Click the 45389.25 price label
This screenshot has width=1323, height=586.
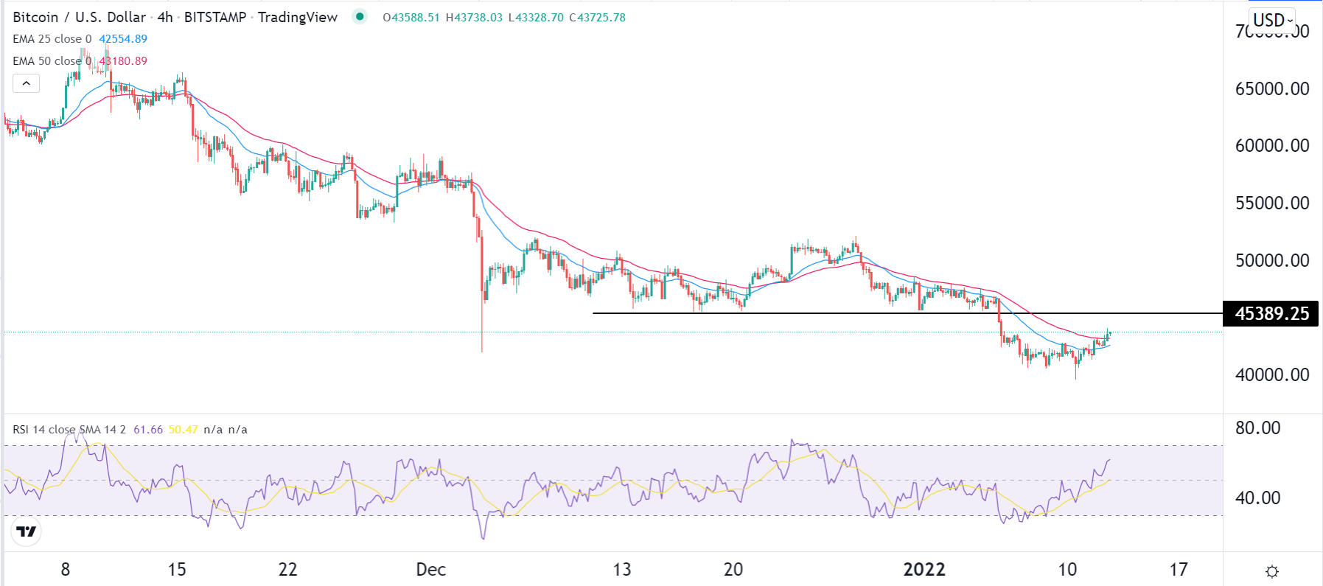coord(1271,314)
